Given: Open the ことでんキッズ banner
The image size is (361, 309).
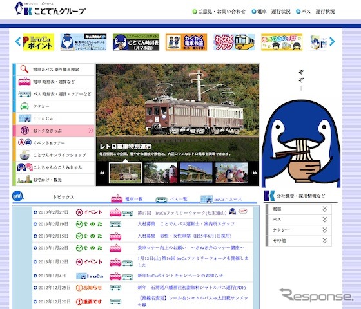Looking at the screenshot, I should click(282, 42).
